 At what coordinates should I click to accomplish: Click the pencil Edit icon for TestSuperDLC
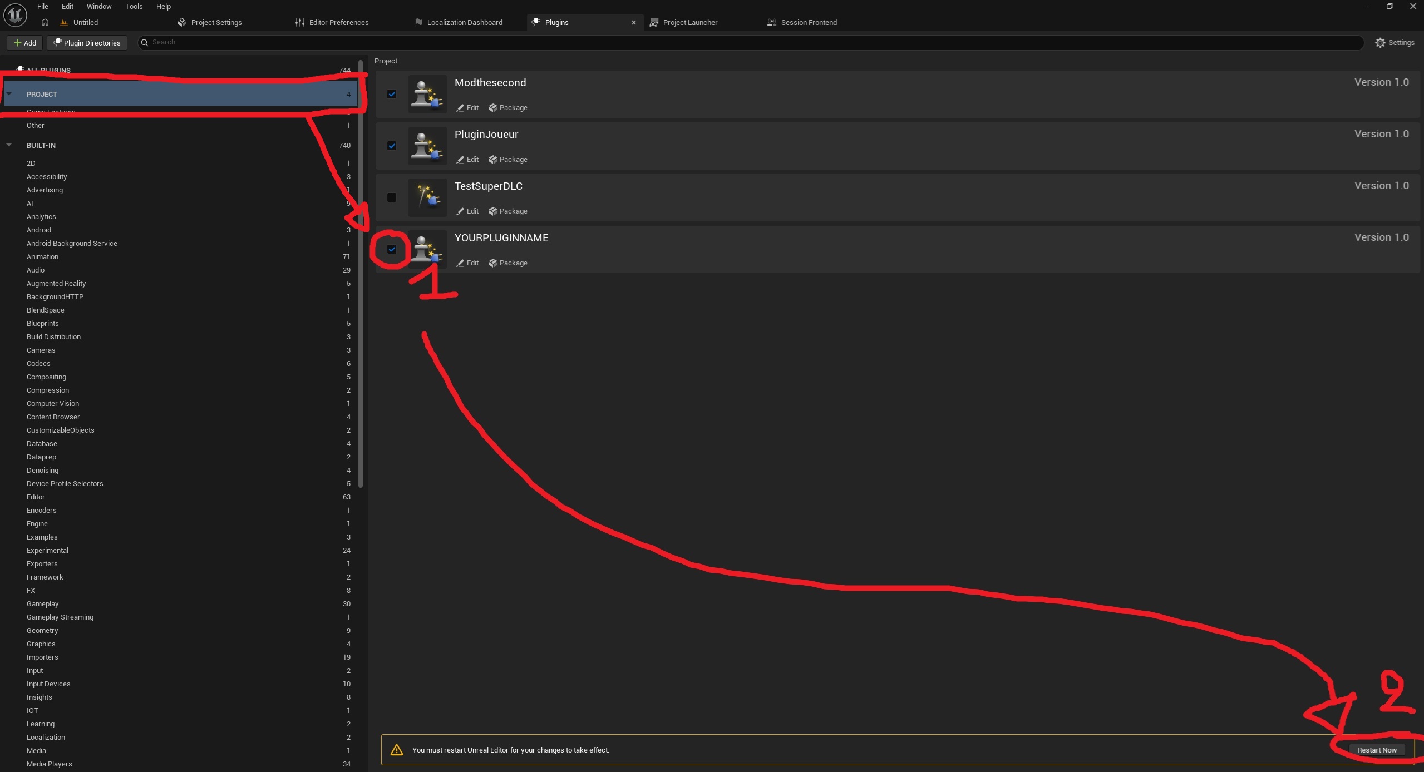coord(460,211)
